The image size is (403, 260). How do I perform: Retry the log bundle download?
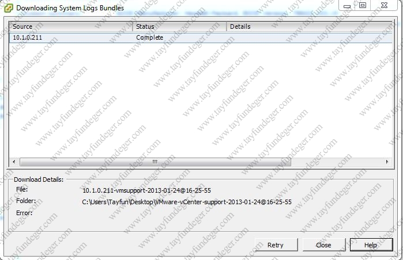tap(276, 245)
